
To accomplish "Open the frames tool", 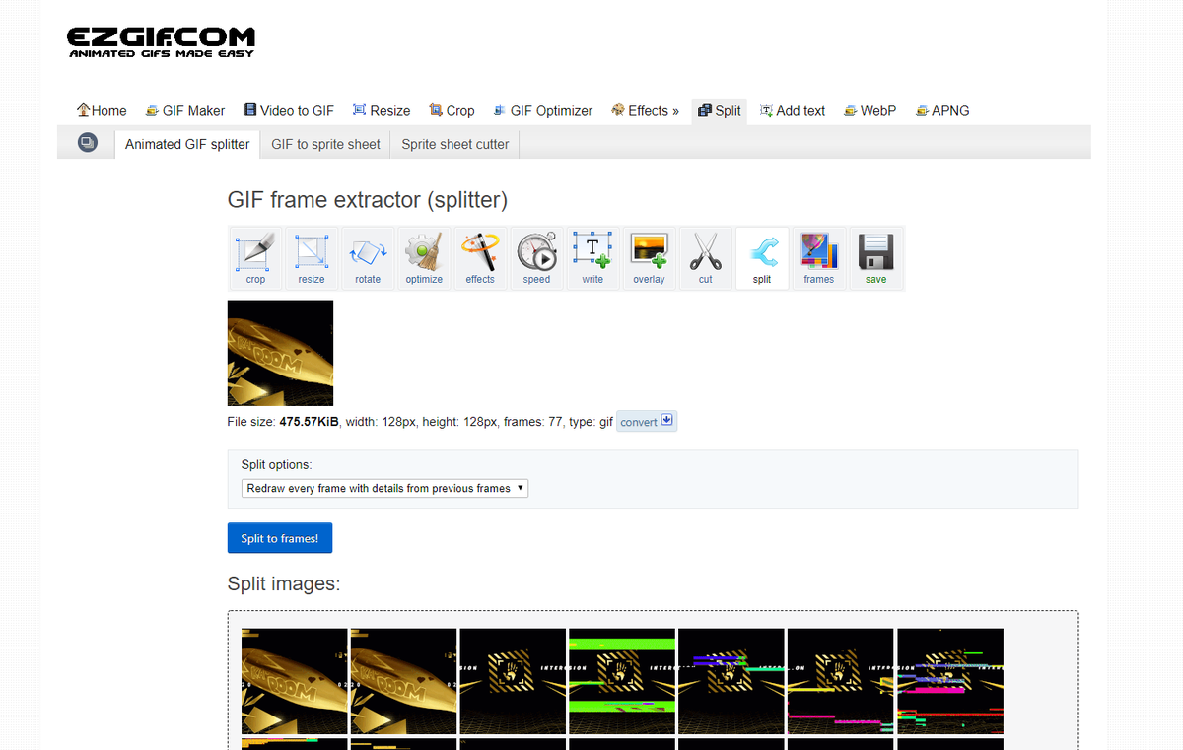I will [x=818, y=258].
